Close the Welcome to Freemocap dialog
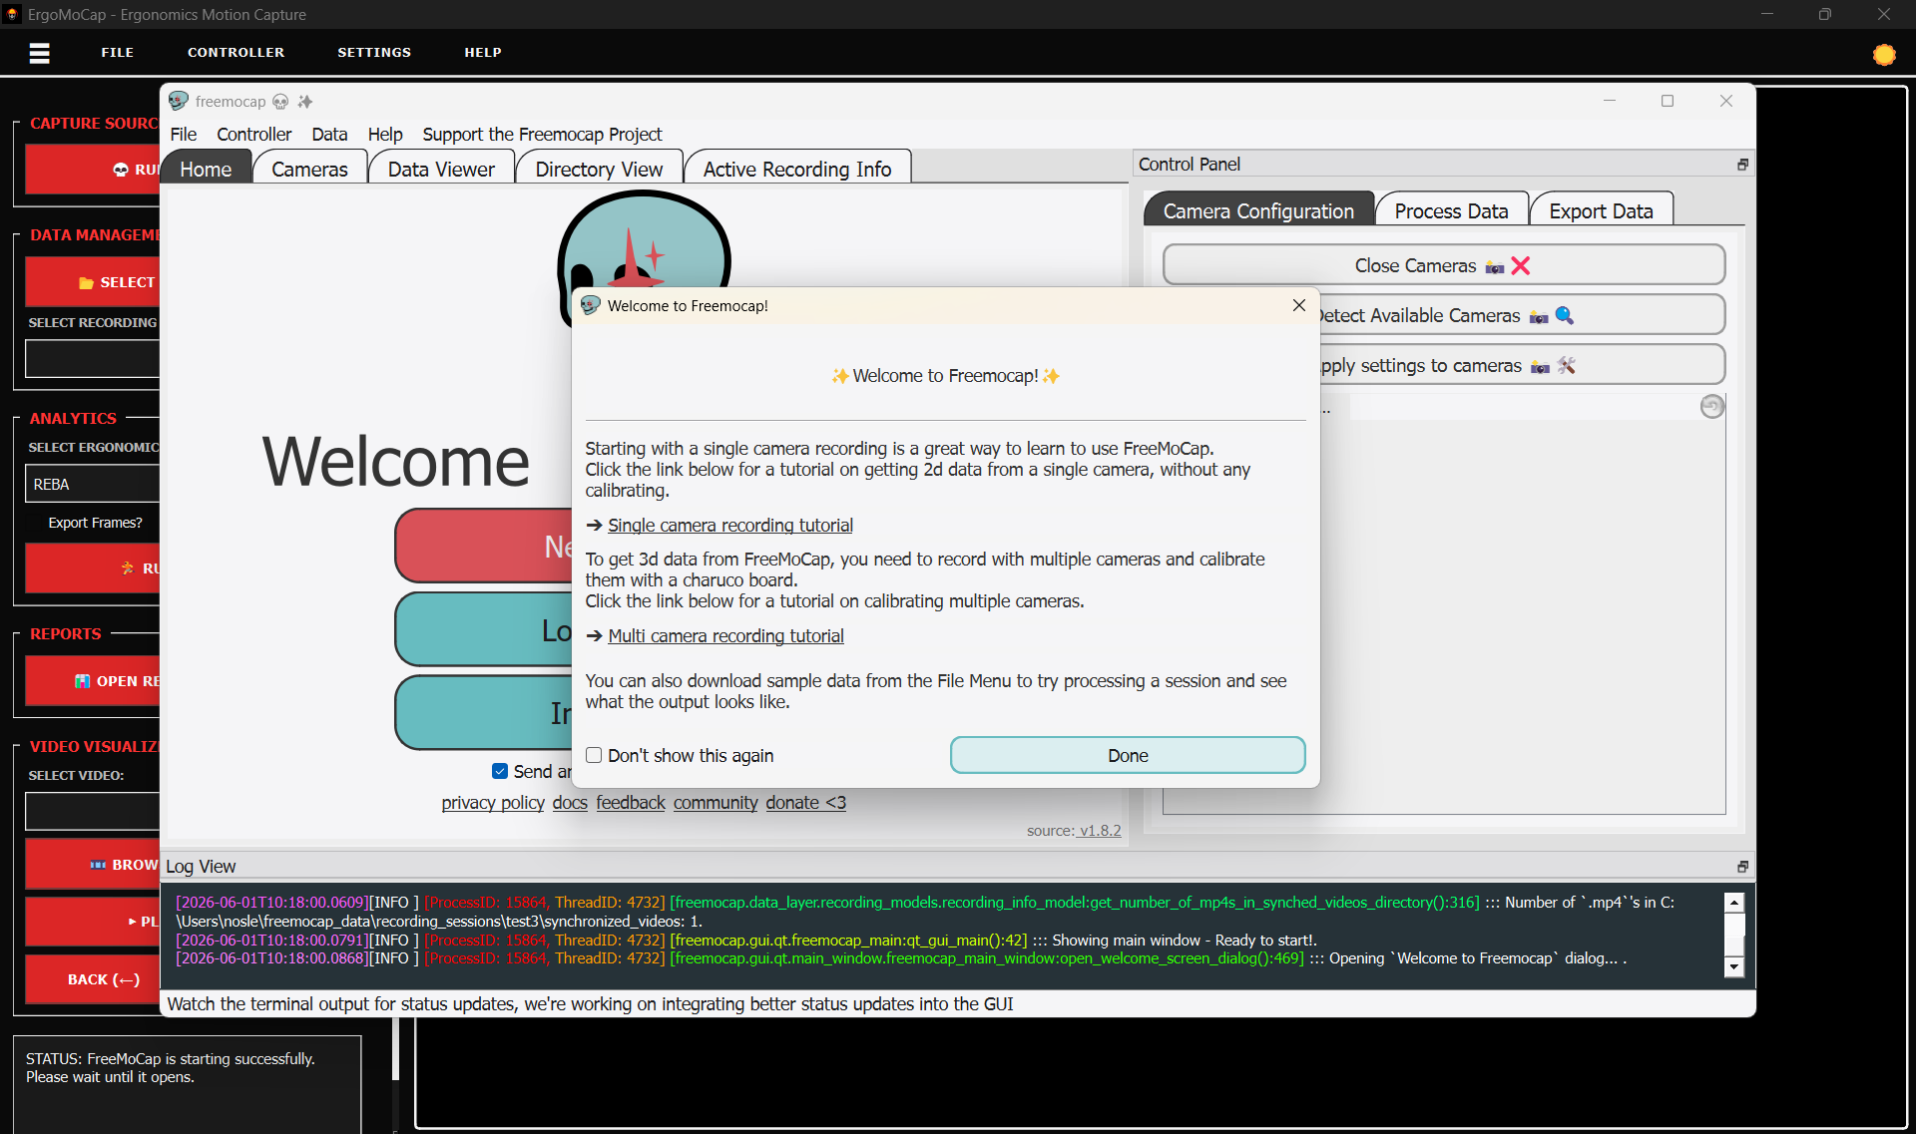Viewport: 1916px width, 1134px height. 1298,305
